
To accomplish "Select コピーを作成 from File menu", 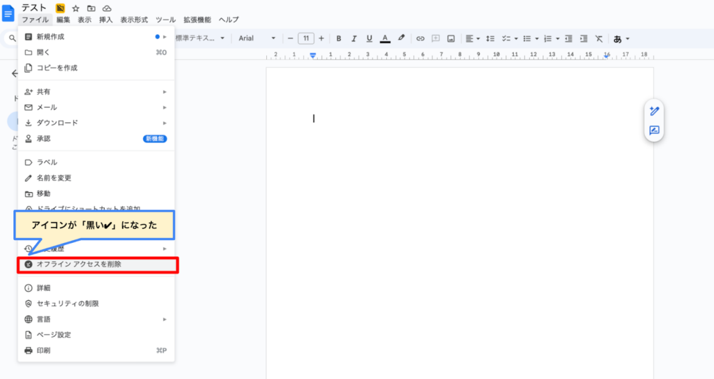I will [56, 68].
